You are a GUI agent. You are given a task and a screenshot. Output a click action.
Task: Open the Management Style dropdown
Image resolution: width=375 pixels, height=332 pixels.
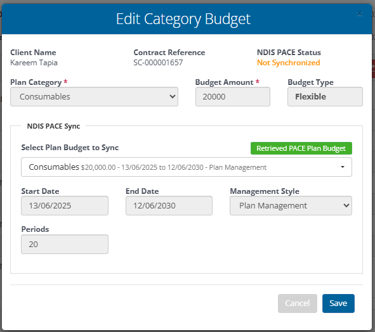(291, 206)
